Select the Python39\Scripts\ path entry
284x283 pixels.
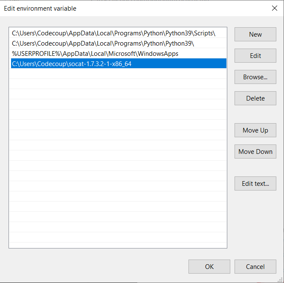coord(113,33)
